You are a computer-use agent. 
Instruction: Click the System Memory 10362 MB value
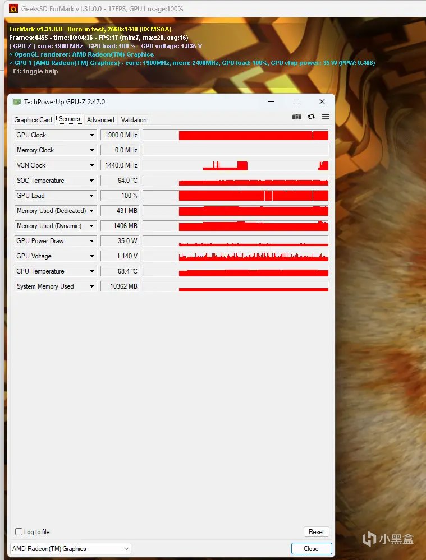120,286
